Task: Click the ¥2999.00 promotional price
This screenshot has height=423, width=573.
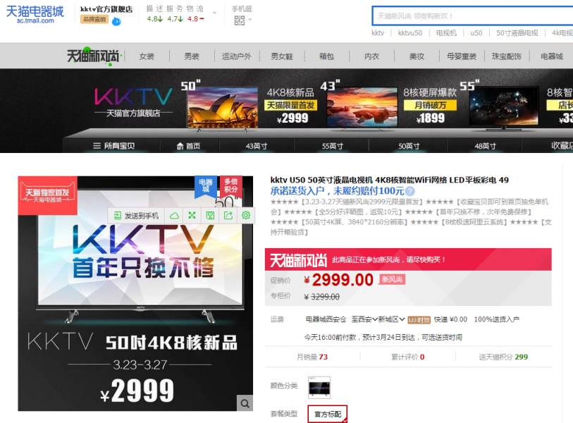Action: (339, 280)
